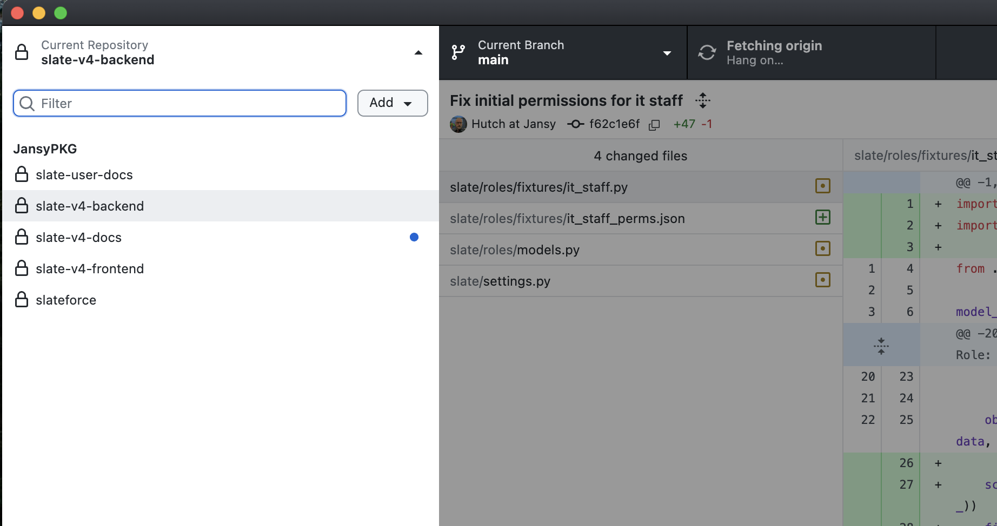Click the modified-file icon for it_staff.py
997x526 pixels.
(x=822, y=186)
